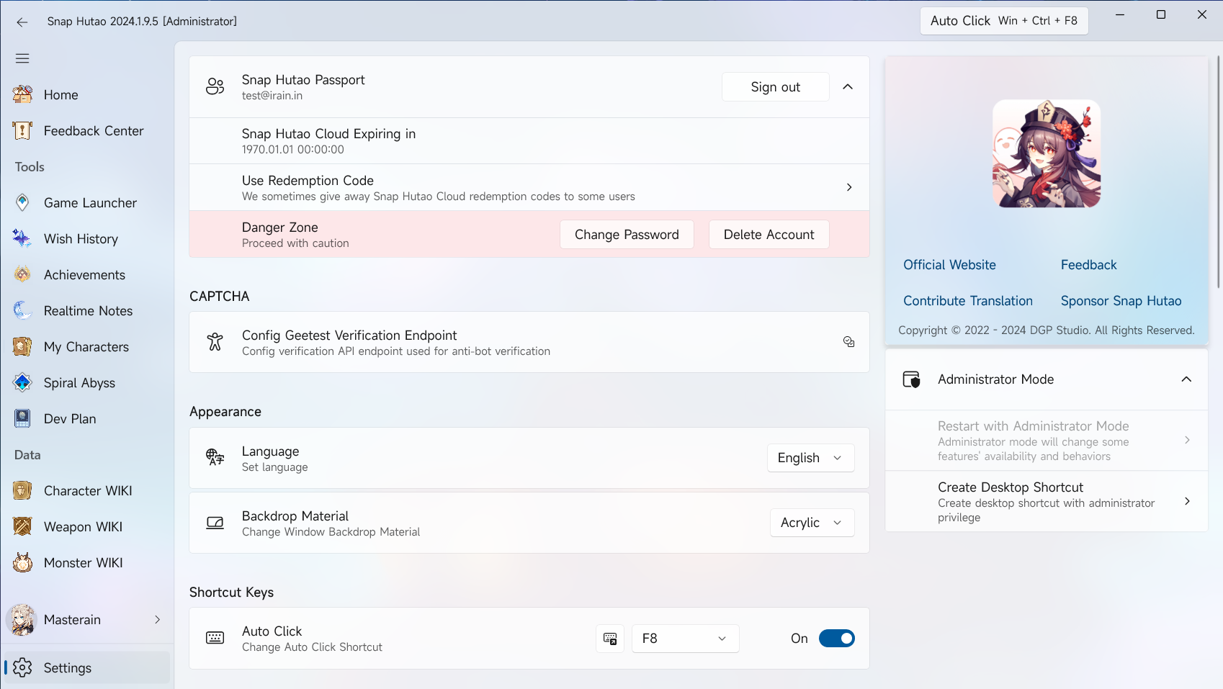Click the Wish History star icon
Viewport: 1223px width, 689px height.
[22, 238]
